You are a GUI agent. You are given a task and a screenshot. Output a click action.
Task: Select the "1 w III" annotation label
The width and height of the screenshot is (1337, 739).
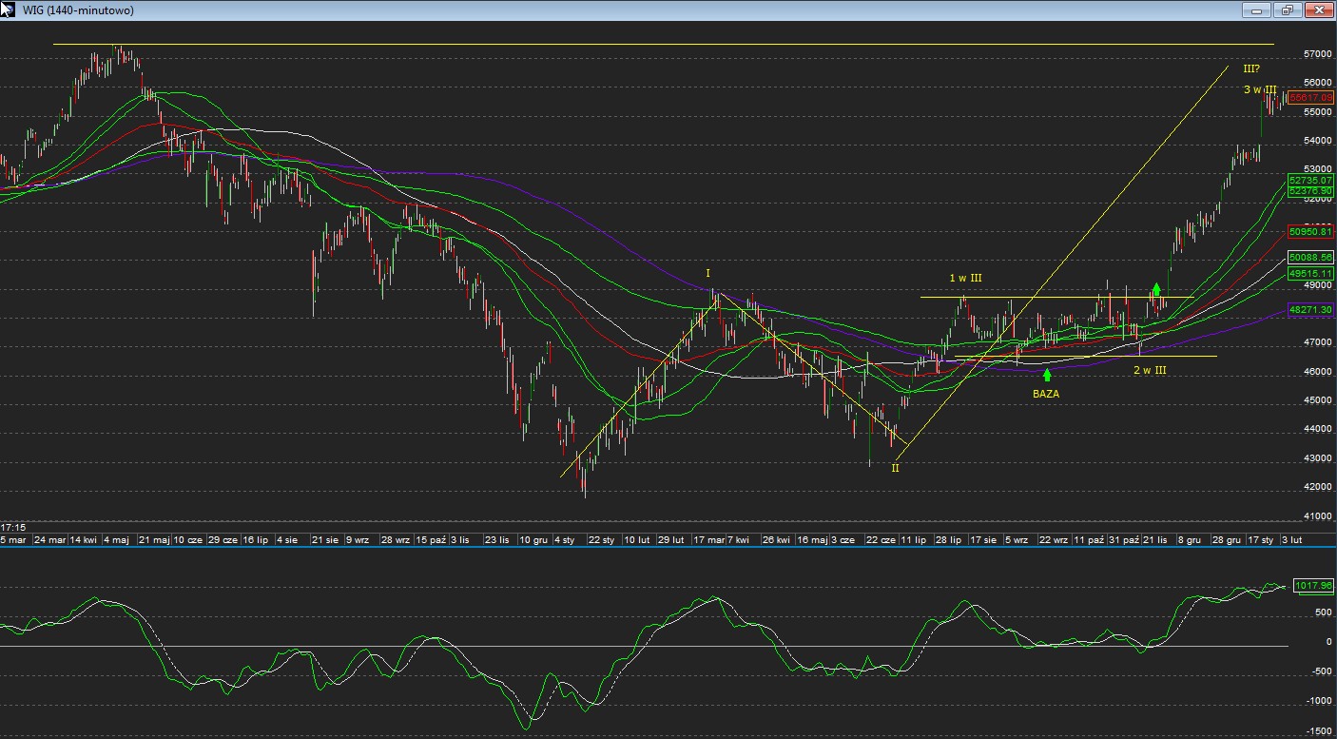coord(965,278)
